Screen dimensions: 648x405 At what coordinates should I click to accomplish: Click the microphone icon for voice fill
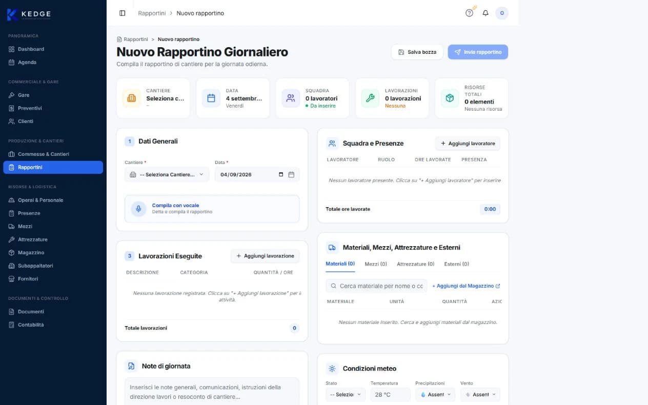click(x=138, y=209)
